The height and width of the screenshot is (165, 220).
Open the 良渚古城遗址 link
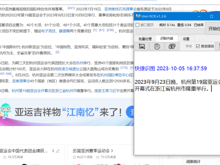tap(69, 69)
